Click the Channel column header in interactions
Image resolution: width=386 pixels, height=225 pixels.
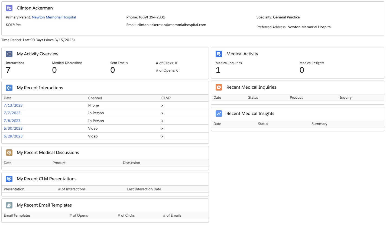pyautogui.click(x=95, y=98)
